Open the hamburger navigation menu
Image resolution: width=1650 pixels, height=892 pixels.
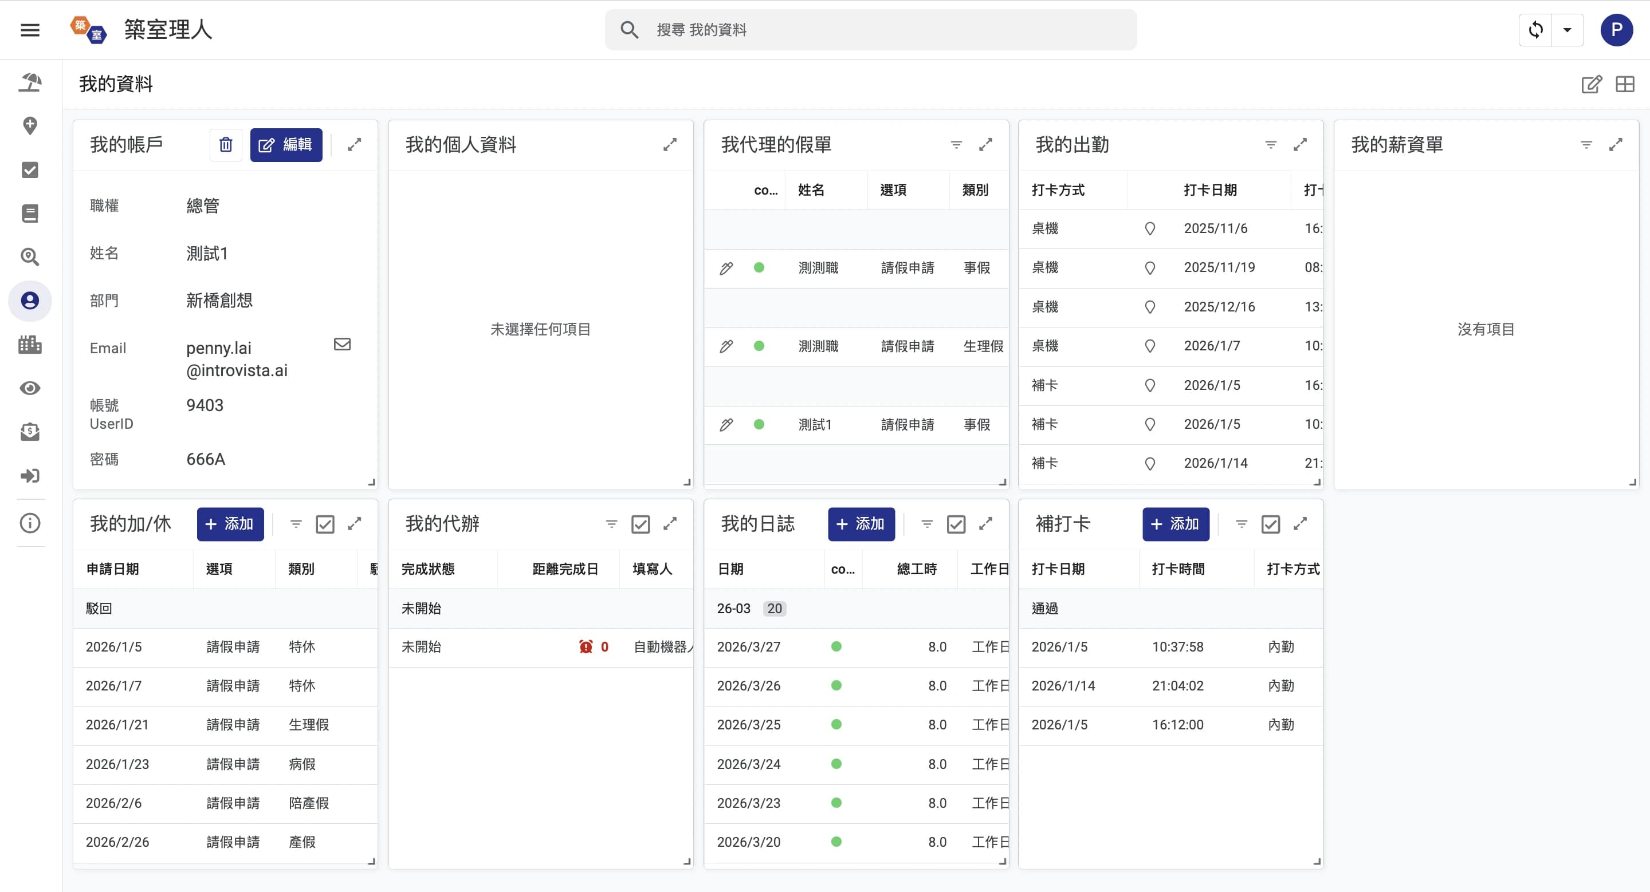click(30, 30)
